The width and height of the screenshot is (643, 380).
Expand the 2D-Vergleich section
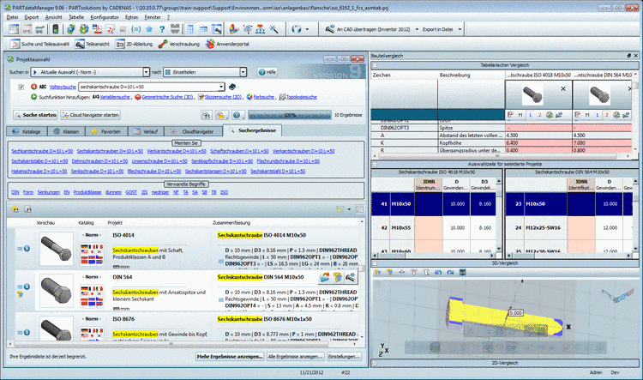(375, 363)
